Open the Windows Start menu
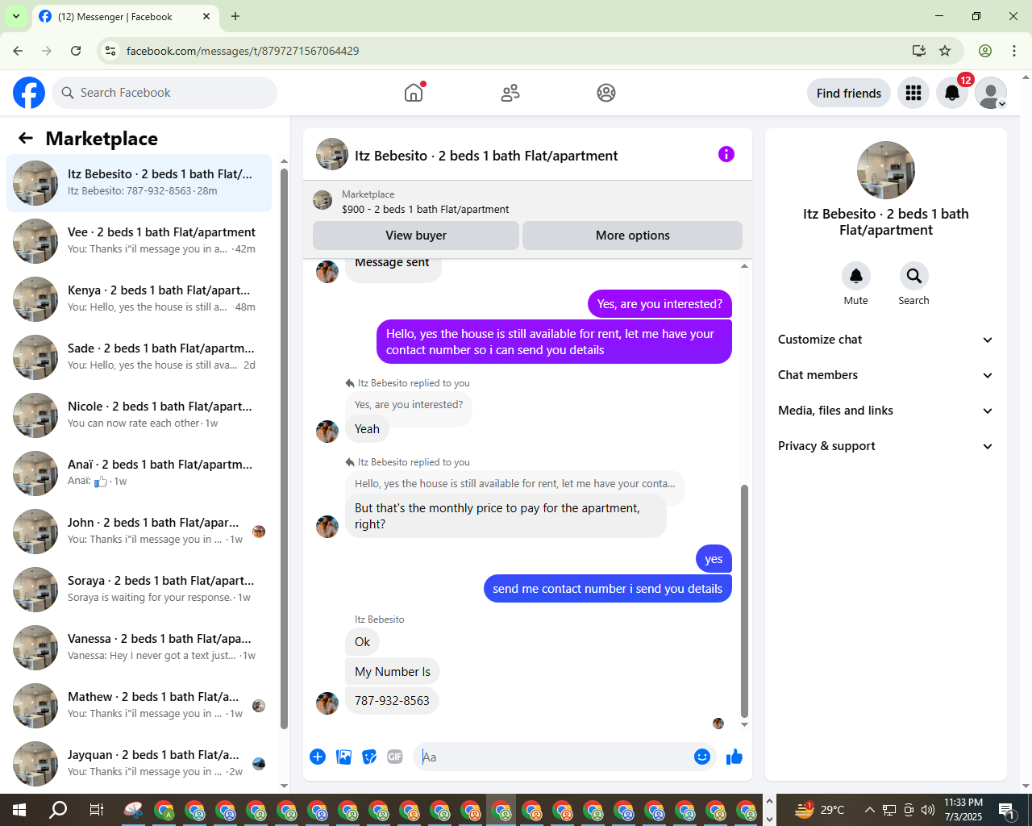This screenshot has width=1032, height=826. 19,810
